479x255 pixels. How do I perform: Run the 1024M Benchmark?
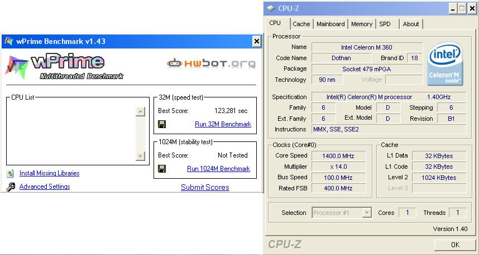(x=218, y=169)
